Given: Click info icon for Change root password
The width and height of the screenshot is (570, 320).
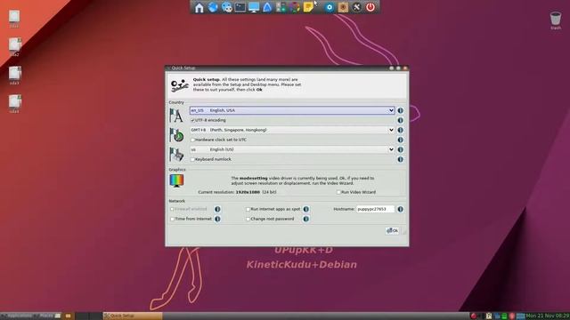Looking at the screenshot, I should tap(306, 219).
